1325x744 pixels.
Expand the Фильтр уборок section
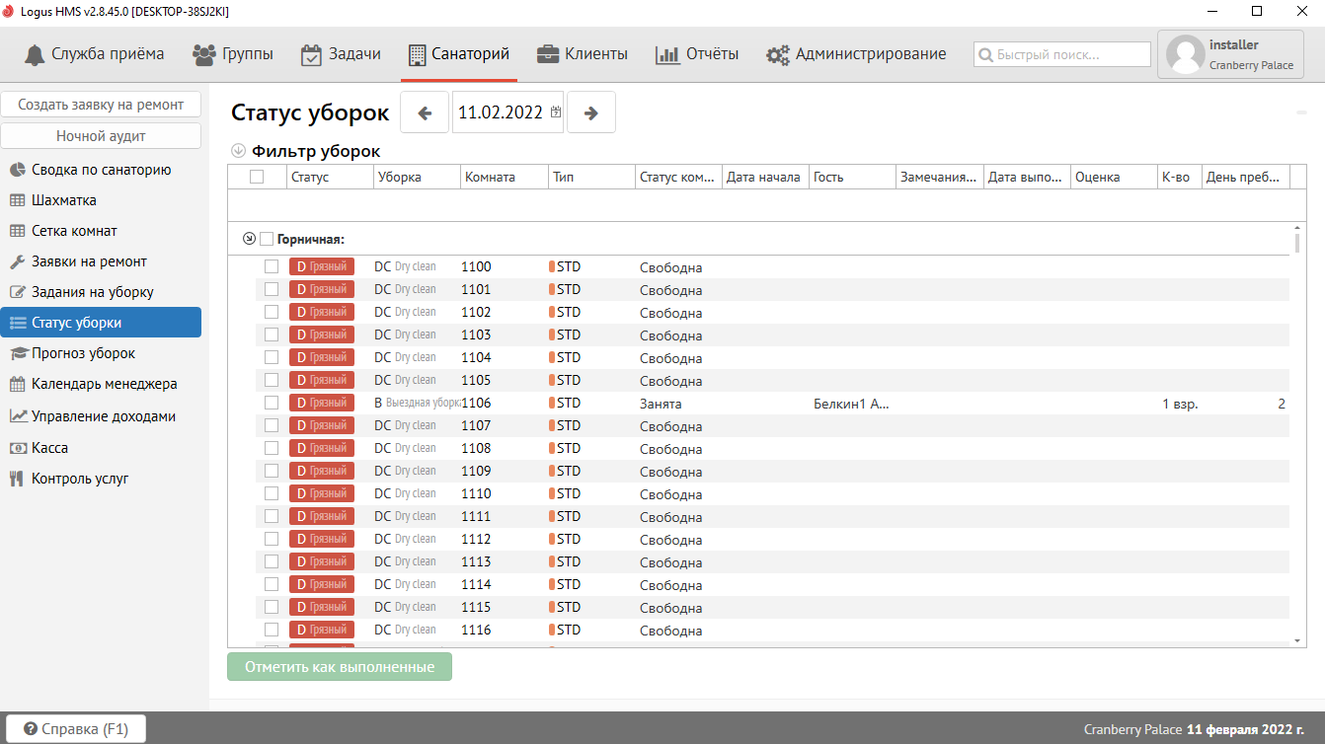(237, 152)
